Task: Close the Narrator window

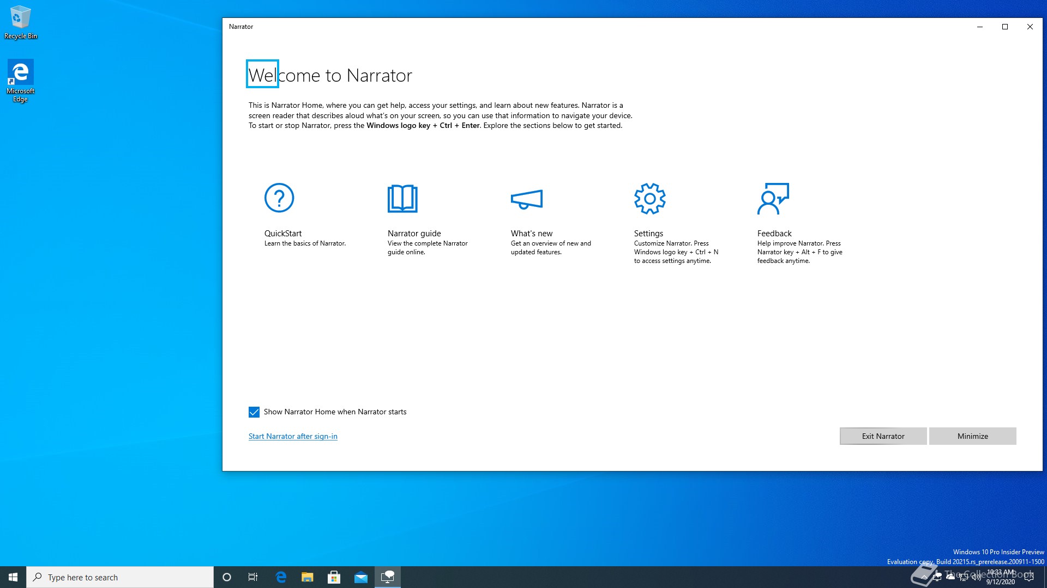Action: pyautogui.click(x=1030, y=27)
